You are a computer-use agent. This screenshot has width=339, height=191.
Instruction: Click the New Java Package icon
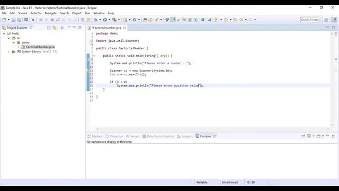125,20
